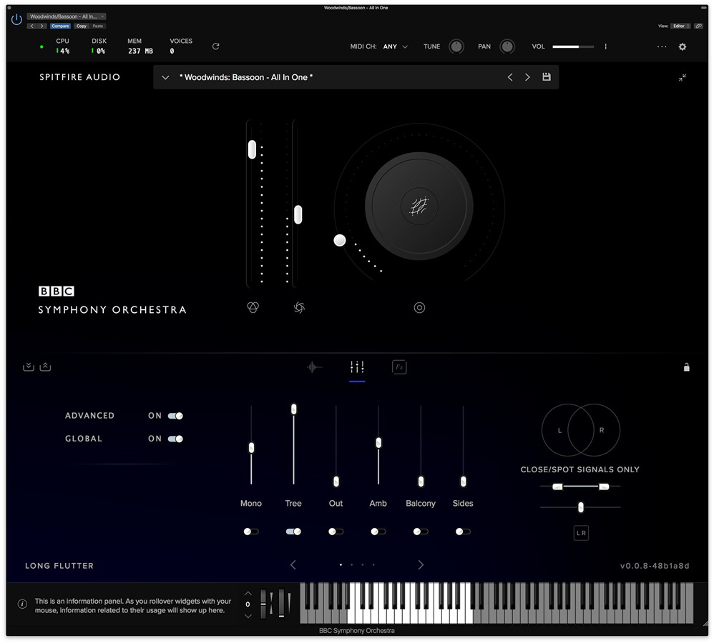Click the white keys on the on-screen keyboard
Screen dimensions: 714x643
410,604
